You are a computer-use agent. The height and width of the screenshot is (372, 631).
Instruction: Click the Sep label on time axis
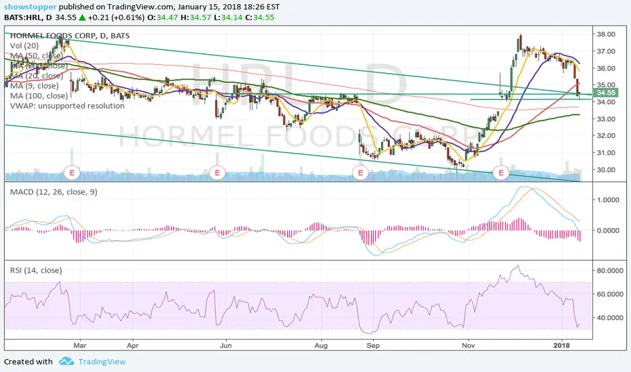click(x=373, y=345)
